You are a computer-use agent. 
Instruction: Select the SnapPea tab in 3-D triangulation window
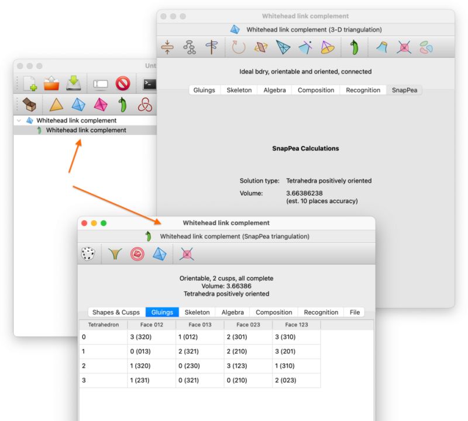[404, 90]
